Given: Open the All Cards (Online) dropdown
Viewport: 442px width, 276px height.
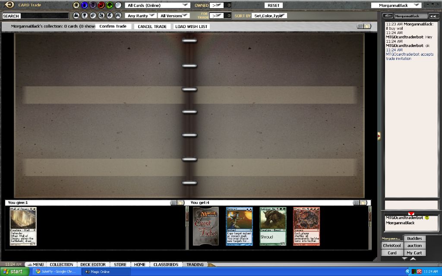Looking at the screenshot, I should click(158, 5).
